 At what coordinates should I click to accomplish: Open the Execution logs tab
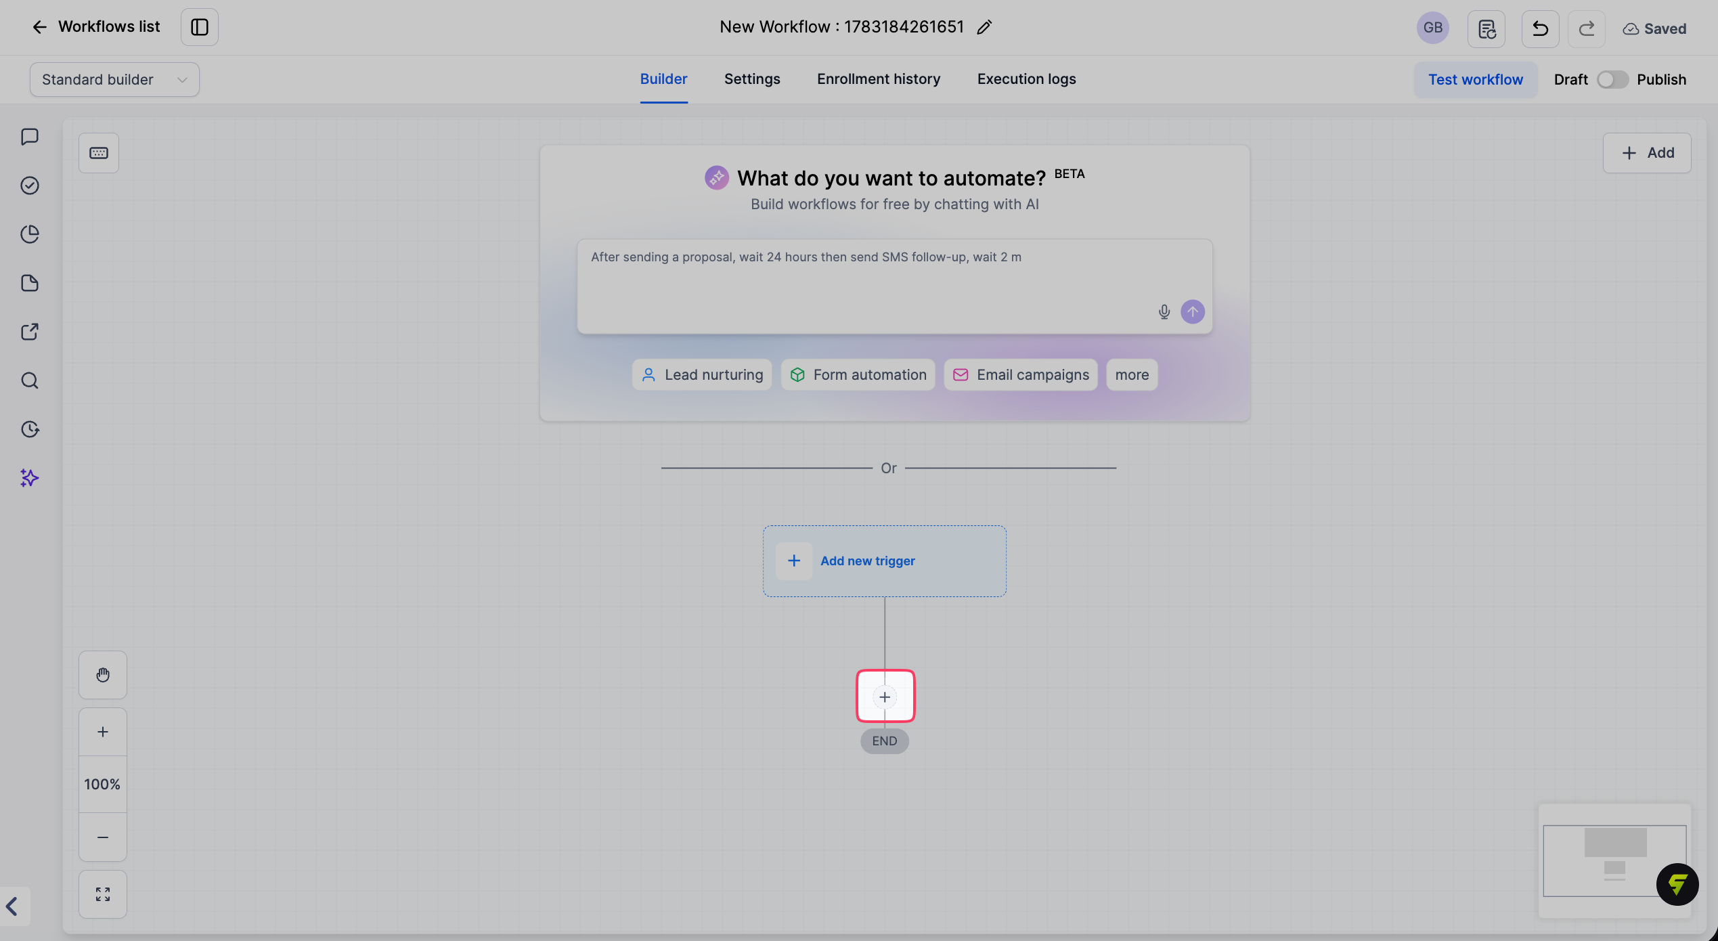1026,79
